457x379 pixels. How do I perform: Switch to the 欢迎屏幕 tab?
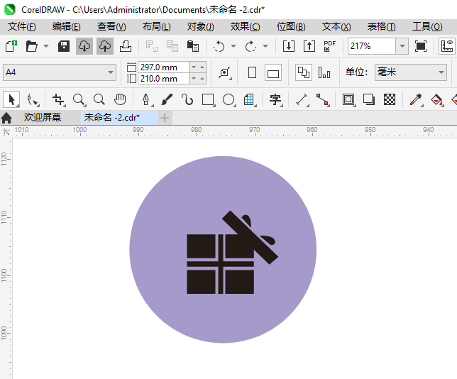(x=43, y=118)
